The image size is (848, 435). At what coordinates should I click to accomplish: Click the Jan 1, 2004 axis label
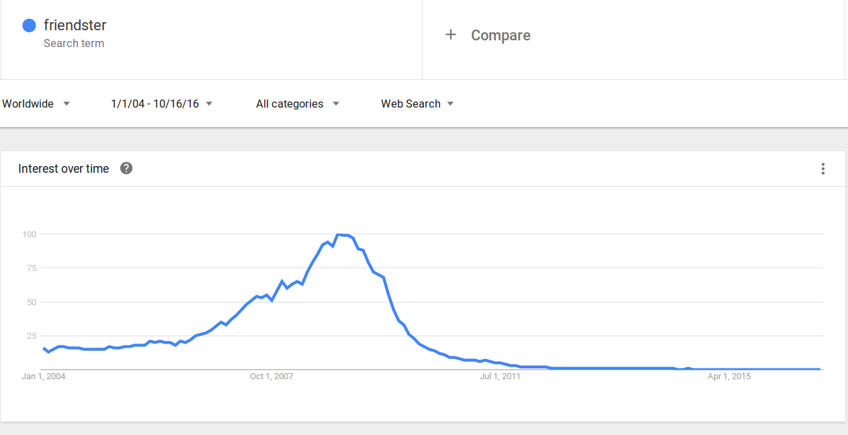pos(44,377)
